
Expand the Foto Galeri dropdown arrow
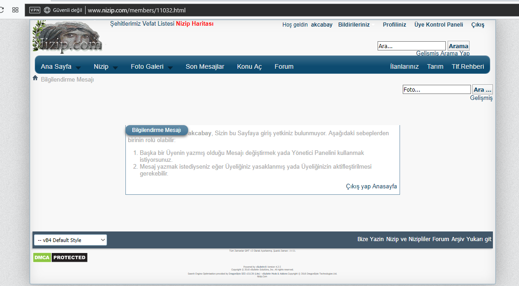pyautogui.click(x=170, y=68)
